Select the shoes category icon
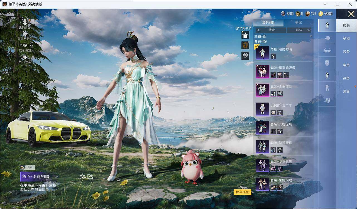357x209 pixels. tap(327, 100)
